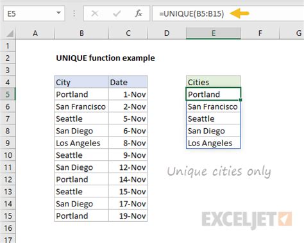
Task: Click the 1-Nov date cell
Action: [128, 94]
